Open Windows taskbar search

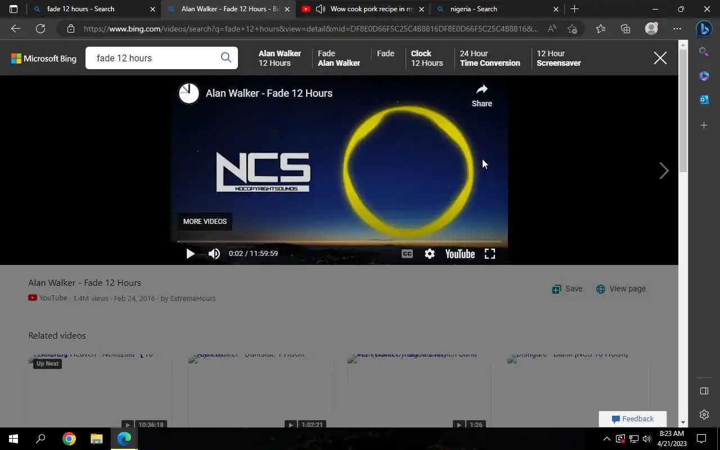(x=40, y=439)
